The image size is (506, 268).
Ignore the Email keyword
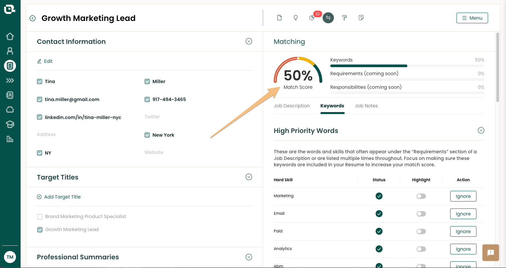pos(463,214)
